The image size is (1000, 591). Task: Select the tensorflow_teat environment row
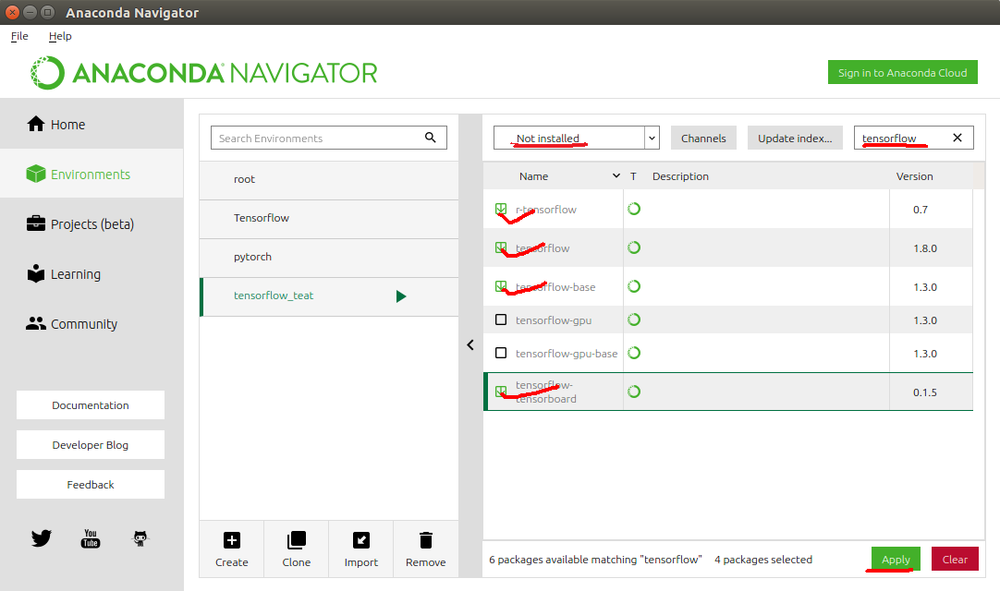click(x=329, y=296)
